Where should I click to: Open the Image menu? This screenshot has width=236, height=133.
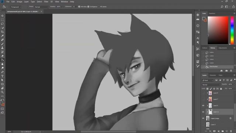(x=20, y=1)
